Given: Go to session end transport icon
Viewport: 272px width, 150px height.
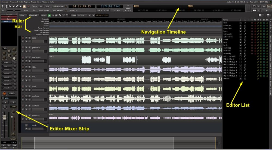Looking at the screenshot, I should [14, 6].
